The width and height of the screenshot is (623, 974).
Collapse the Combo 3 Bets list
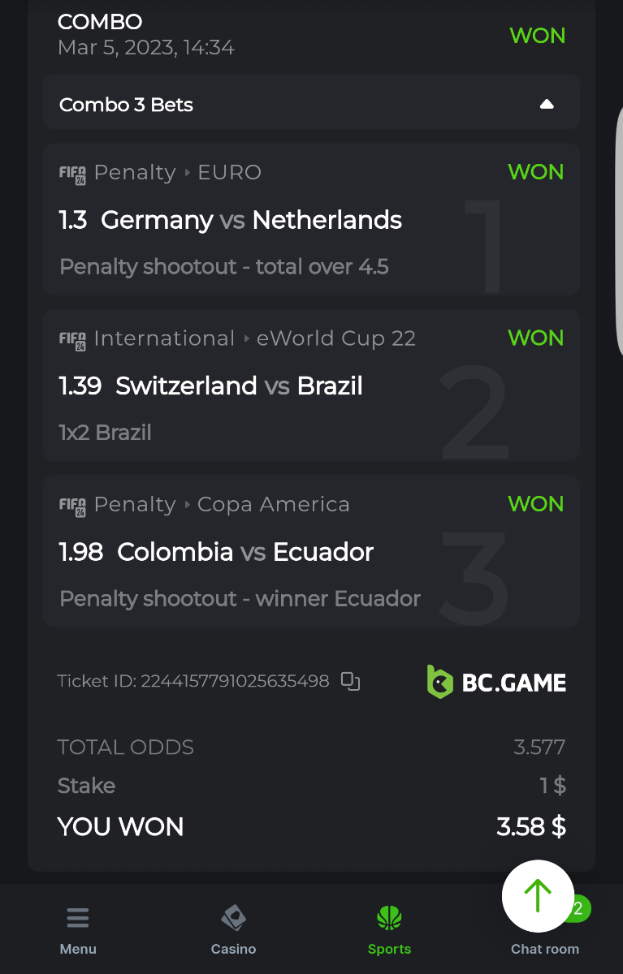547,104
